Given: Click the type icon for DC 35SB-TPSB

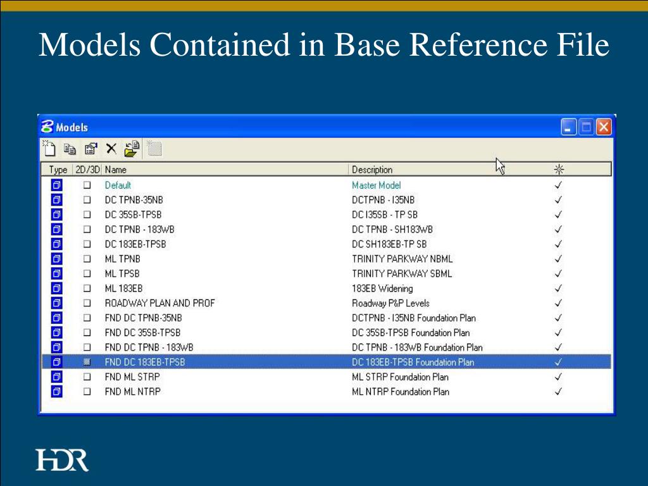Looking at the screenshot, I should click(56, 215).
